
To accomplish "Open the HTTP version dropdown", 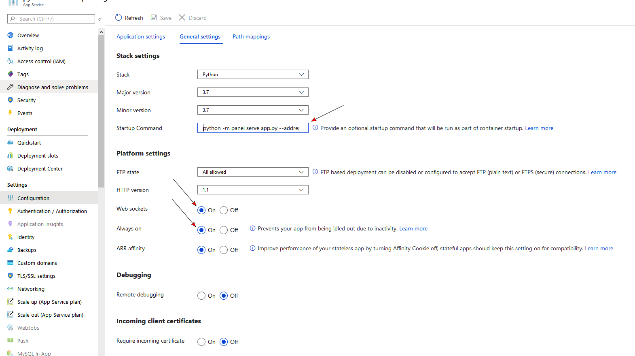I will [x=253, y=190].
